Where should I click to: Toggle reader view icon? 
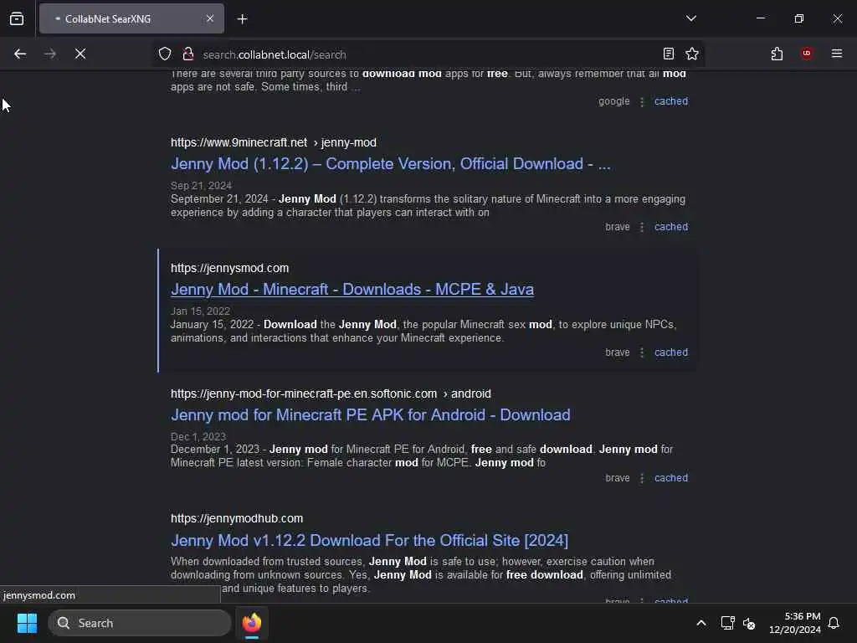(x=668, y=54)
